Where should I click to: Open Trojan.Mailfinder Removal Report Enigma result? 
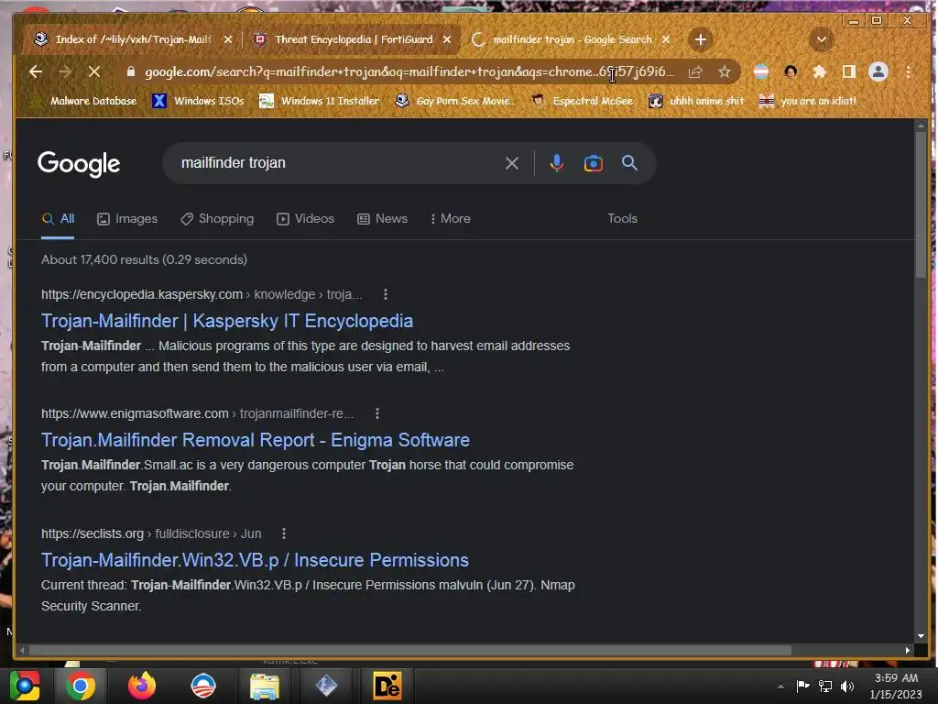click(x=256, y=440)
